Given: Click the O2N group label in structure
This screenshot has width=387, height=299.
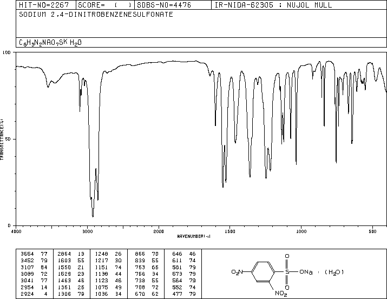Looking at the screenshot, I should tap(237, 272).
